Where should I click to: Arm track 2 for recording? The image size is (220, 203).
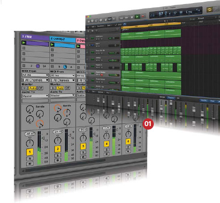pos(58,160)
